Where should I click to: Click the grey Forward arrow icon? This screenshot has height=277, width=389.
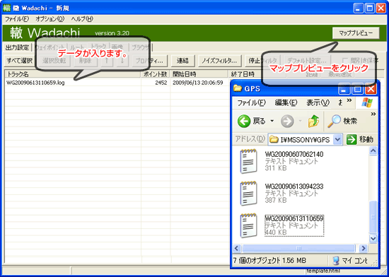pos(287,122)
